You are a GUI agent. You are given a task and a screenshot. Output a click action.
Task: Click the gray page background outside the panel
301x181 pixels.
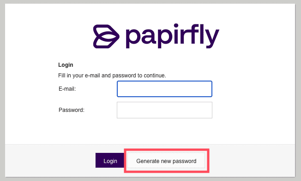2,90
